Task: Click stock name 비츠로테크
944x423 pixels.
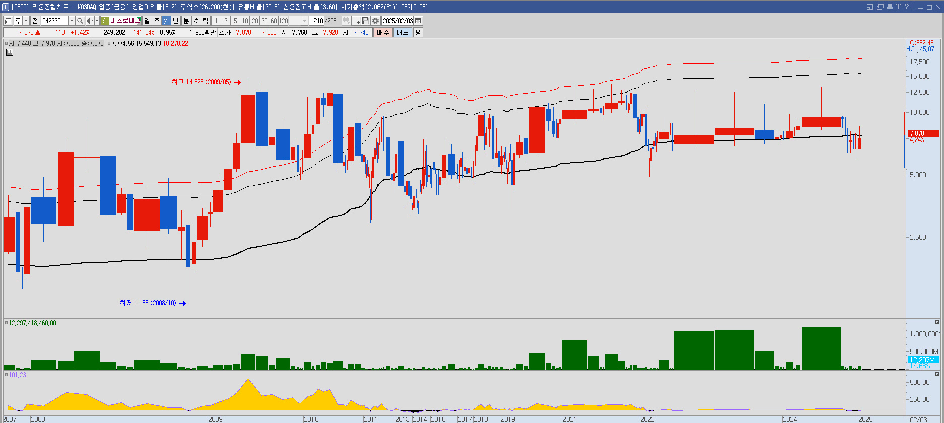Action: click(125, 21)
